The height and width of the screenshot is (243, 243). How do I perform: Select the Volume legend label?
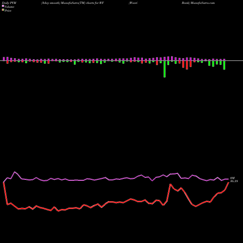click(9, 7)
